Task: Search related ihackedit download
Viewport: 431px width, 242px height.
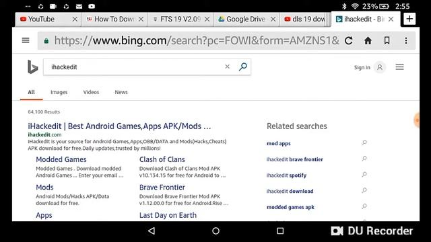Action: tap(290, 191)
